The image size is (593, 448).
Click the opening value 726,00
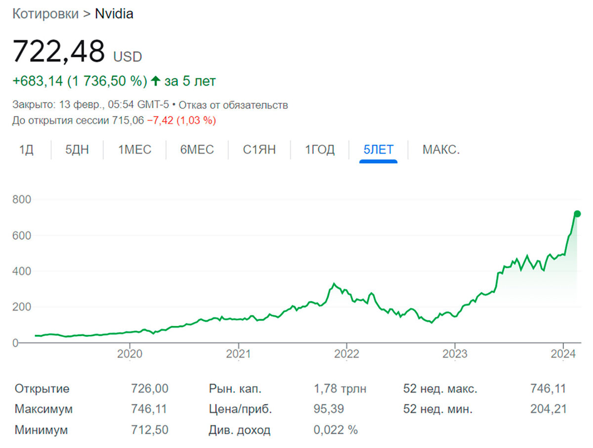150,389
